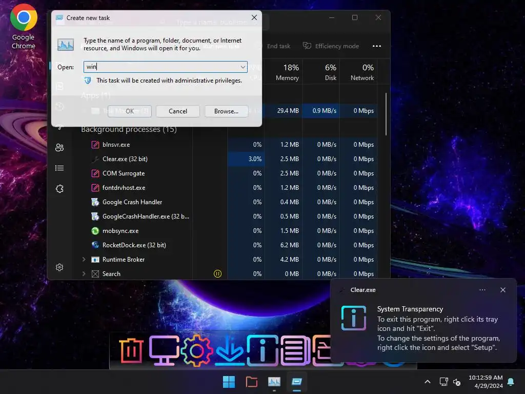Dismiss the Clear.exe notification

[x=503, y=290]
